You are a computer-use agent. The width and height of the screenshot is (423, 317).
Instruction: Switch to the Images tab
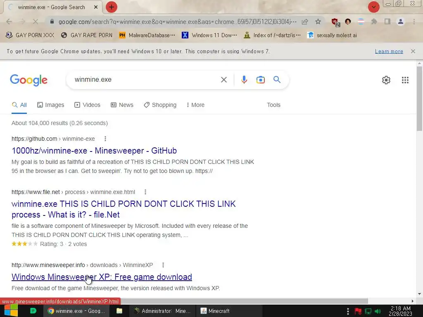point(51,105)
